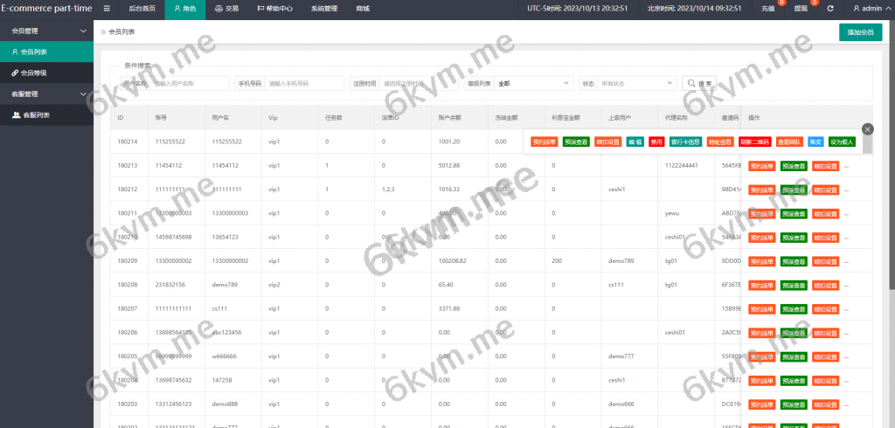895x428 pixels.
Task: Open the 交易 top menu
Action: [x=226, y=9]
